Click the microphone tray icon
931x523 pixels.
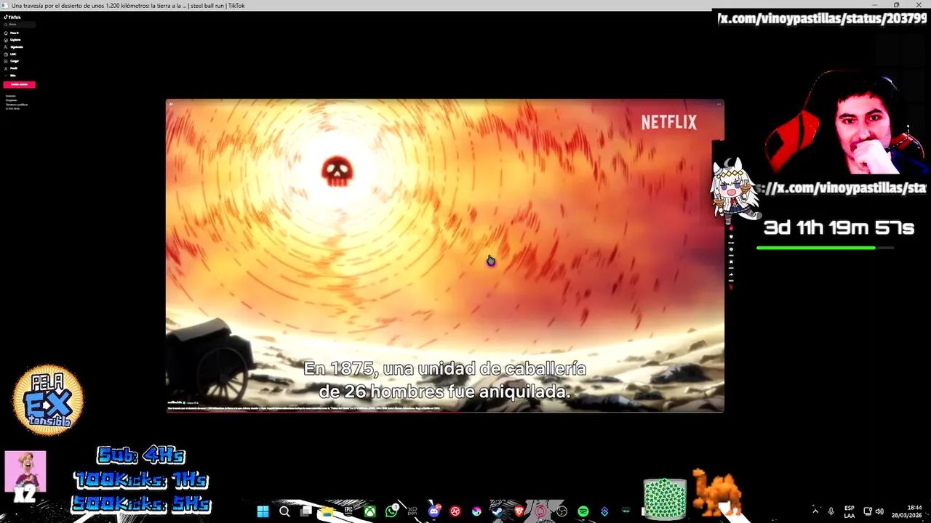[x=831, y=511]
